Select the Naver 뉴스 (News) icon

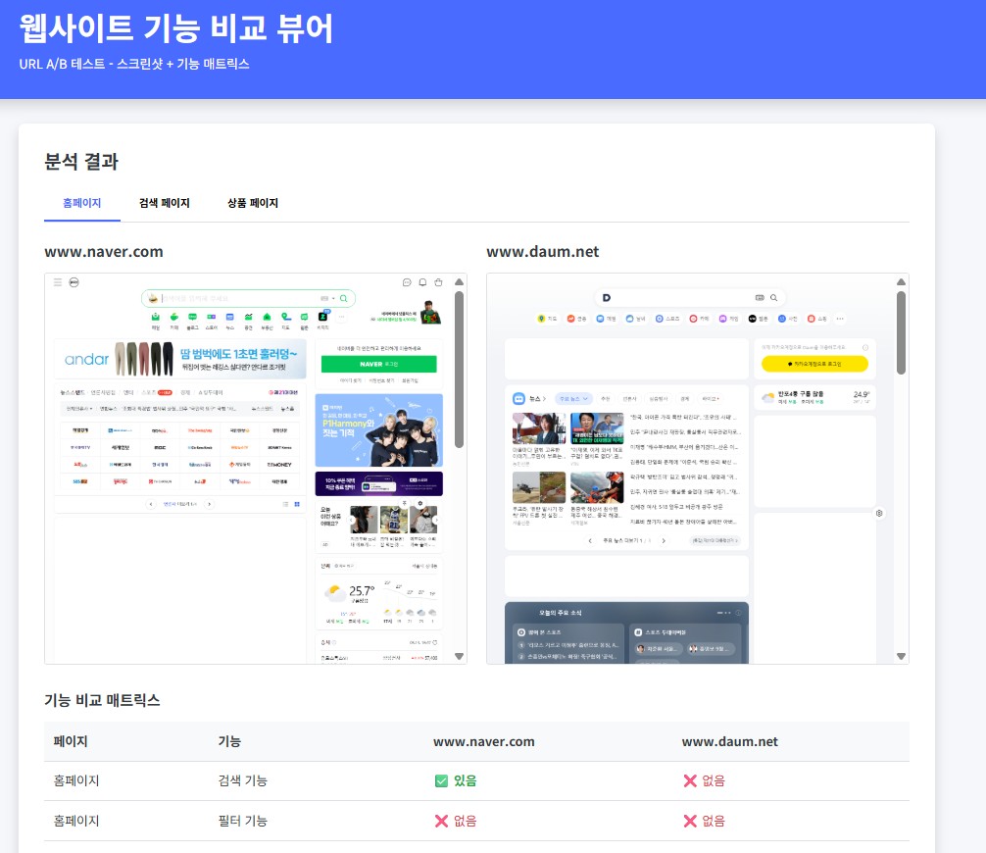click(x=229, y=316)
